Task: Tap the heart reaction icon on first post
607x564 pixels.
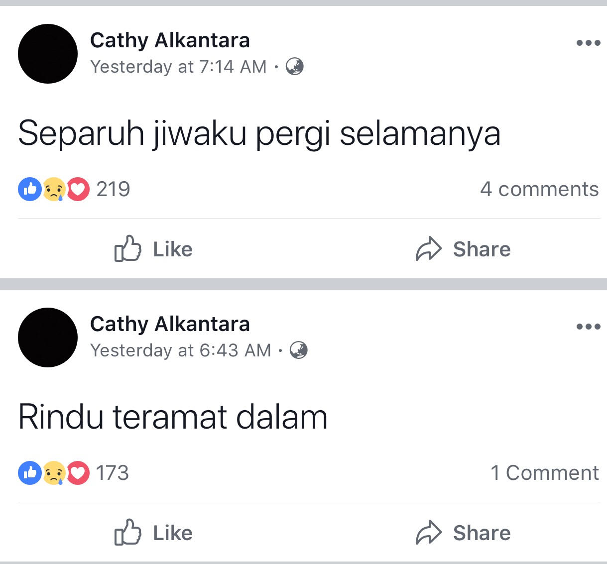Action: point(78,189)
